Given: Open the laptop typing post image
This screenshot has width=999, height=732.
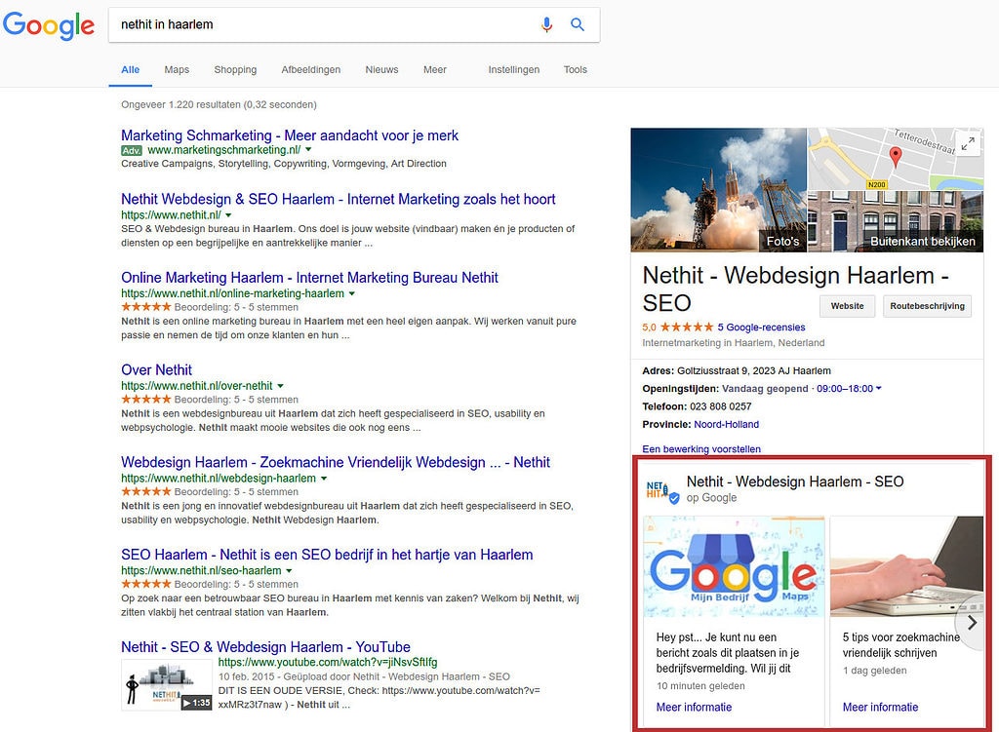Looking at the screenshot, I should [x=906, y=566].
